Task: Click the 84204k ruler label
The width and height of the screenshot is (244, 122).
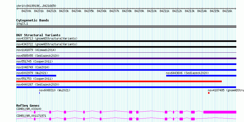Action: tap(77, 11)
